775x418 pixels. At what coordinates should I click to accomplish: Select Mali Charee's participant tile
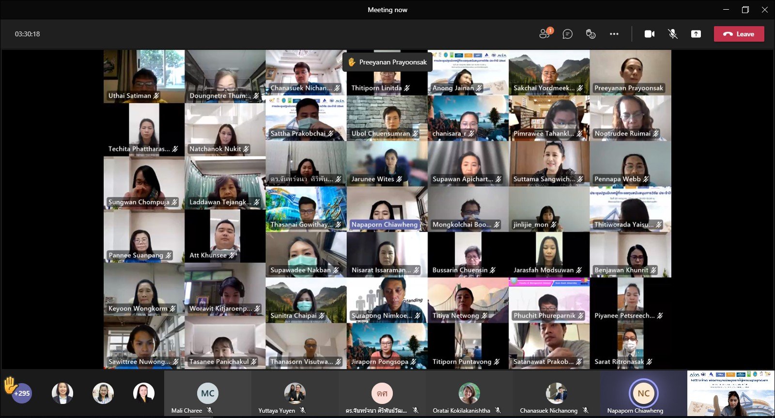(207, 393)
